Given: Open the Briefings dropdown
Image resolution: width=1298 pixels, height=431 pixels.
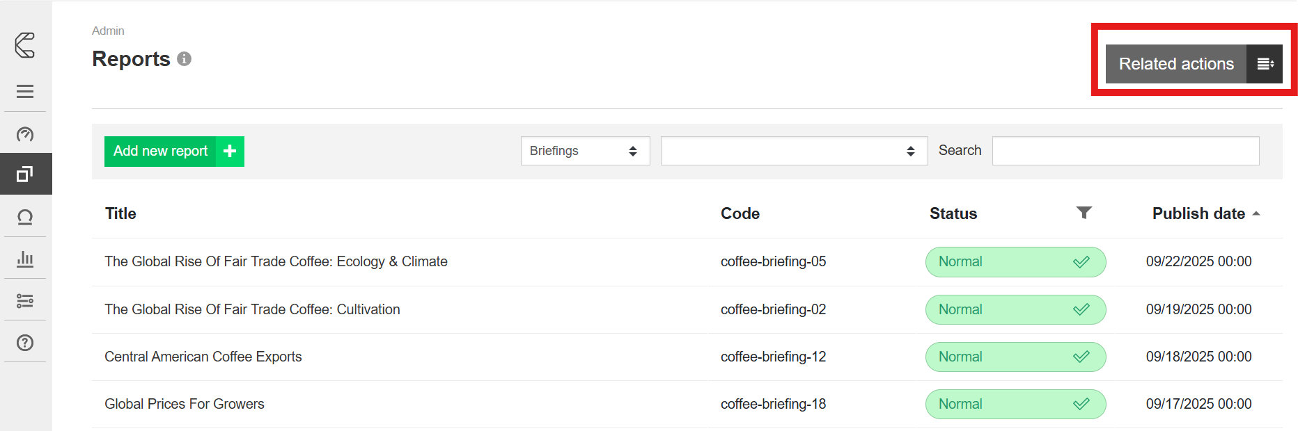Looking at the screenshot, I should [x=584, y=151].
